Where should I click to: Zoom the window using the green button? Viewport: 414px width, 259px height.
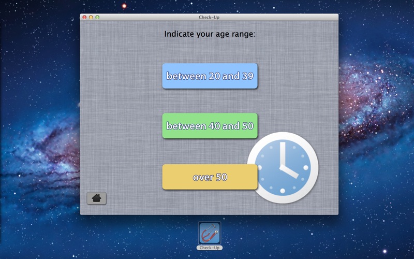point(97,17)
